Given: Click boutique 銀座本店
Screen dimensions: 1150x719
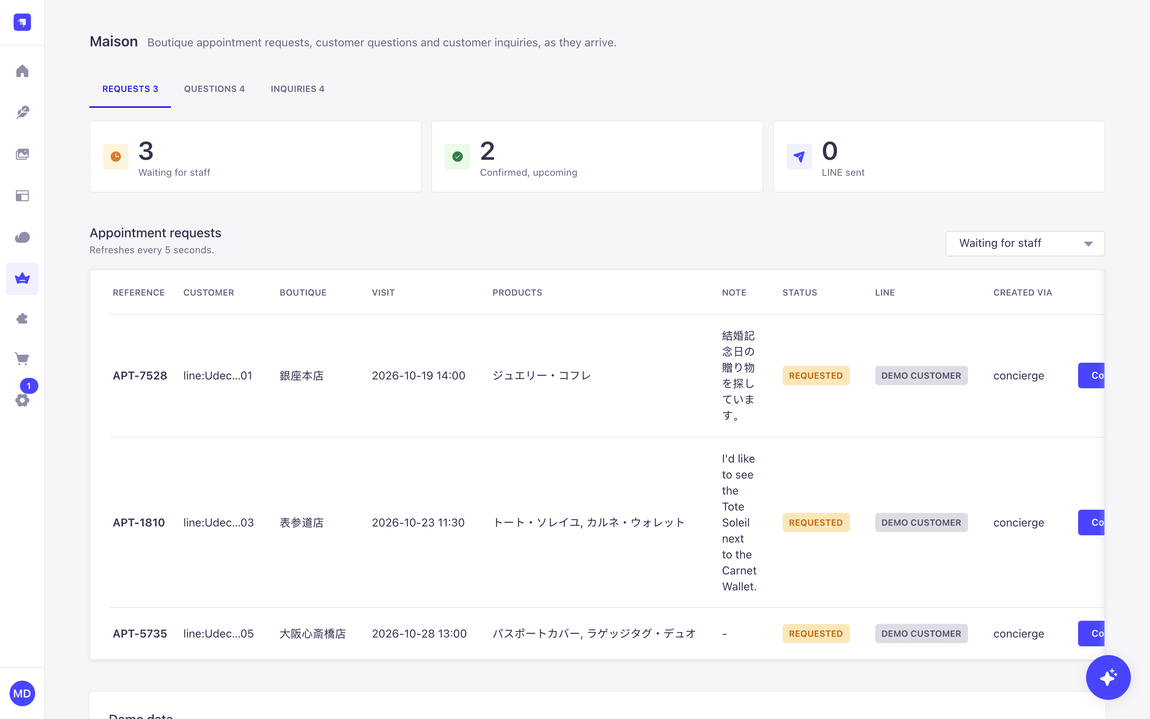Looking at the screenshot, I should tap(301, 375).
